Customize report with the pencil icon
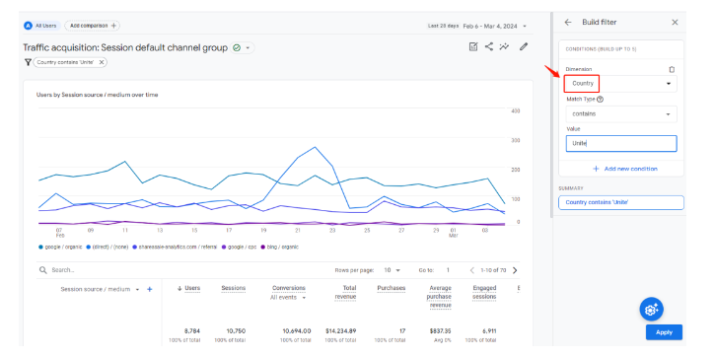This screenshot has height=358, width=715. [x=524, y=46]
